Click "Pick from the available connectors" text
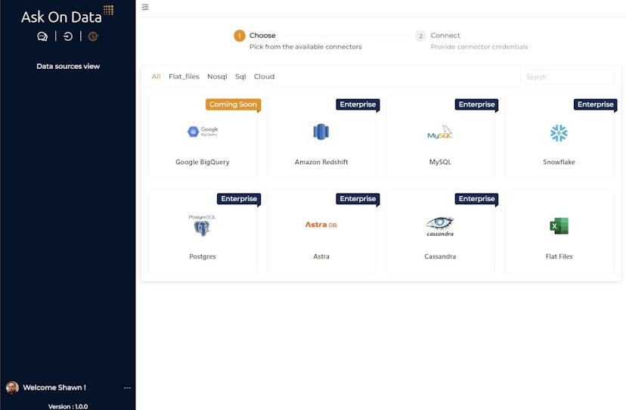 (305, 47)
